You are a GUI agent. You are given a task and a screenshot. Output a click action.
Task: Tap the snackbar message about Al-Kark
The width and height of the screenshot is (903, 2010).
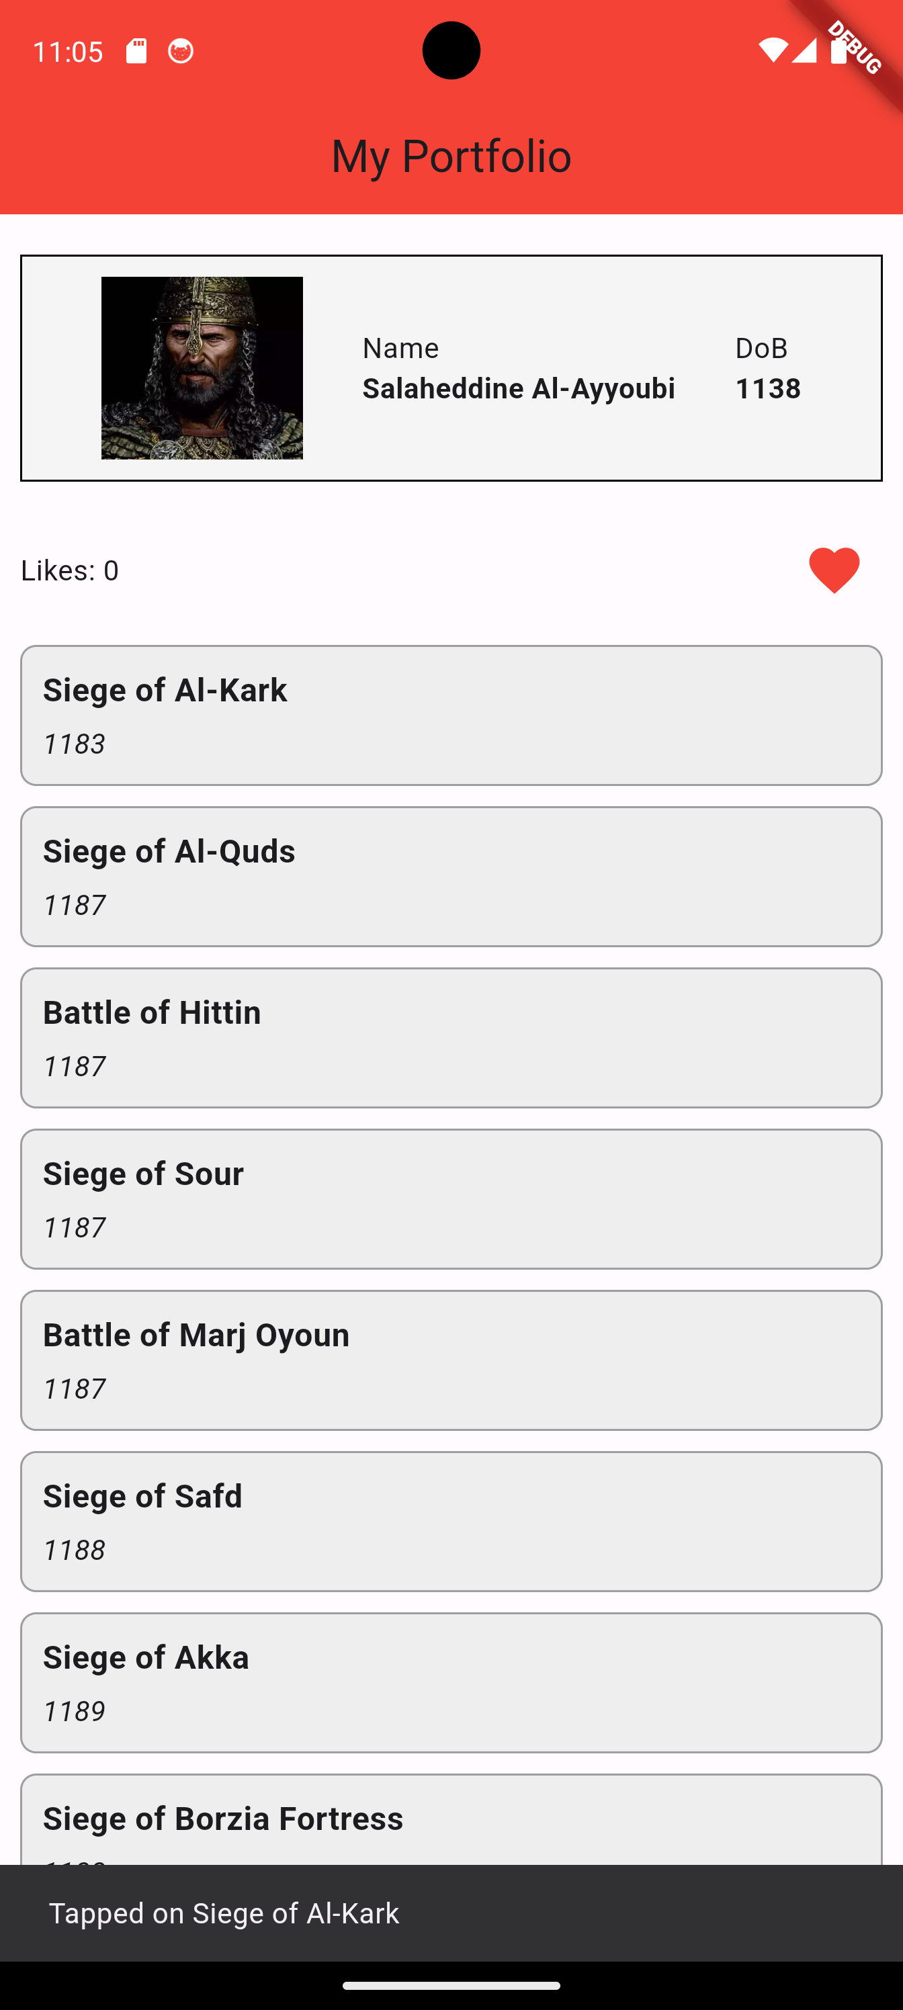(x=224, y=1913)
